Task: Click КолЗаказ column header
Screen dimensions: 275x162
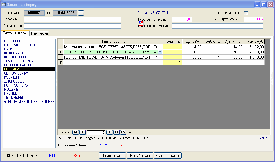Action: (173, 42)
